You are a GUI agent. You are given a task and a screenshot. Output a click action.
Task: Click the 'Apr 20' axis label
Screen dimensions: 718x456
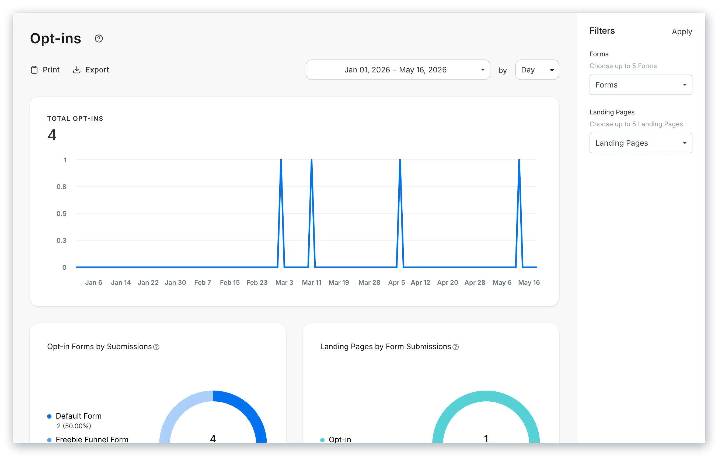[x=448, y=283]
